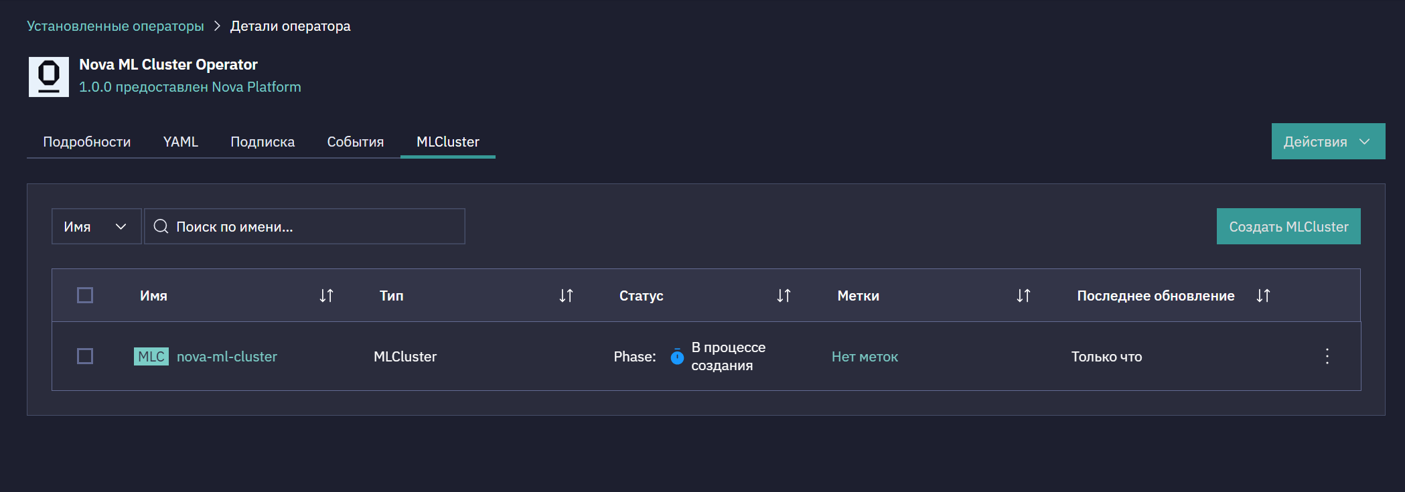
Task: Click the Нет меток link
Action: [865, 357]
